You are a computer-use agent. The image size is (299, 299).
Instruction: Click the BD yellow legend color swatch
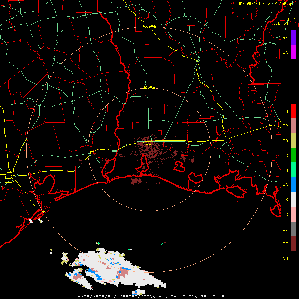[x=293, y=141]
